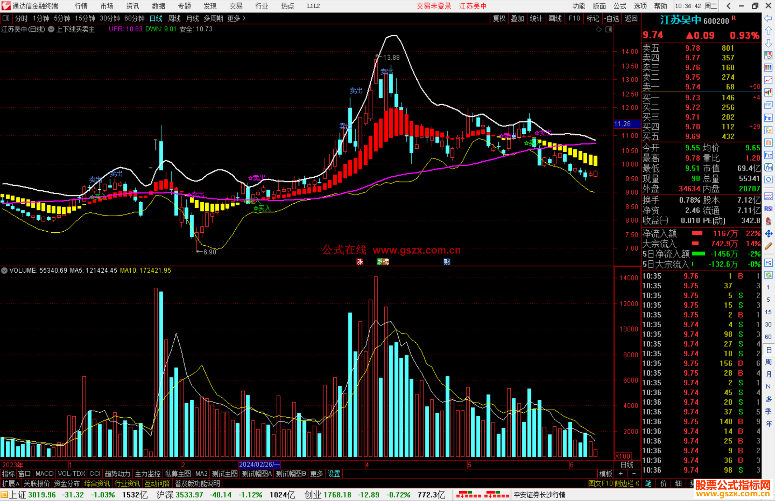Switch to the MACD indicator tab
Image resolution: width=775 pixels, height=501 pixels.
[44, 474]
